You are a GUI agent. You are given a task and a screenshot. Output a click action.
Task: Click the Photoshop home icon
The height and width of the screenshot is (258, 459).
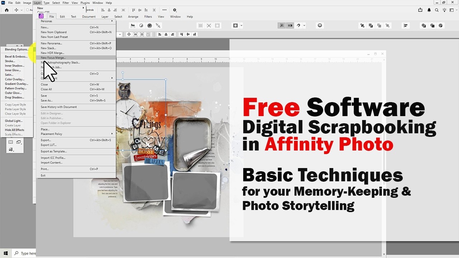[x=6, y=10]
